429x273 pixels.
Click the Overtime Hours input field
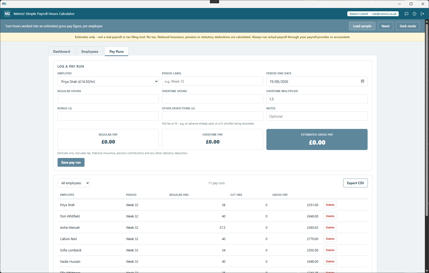click(212, 99)
